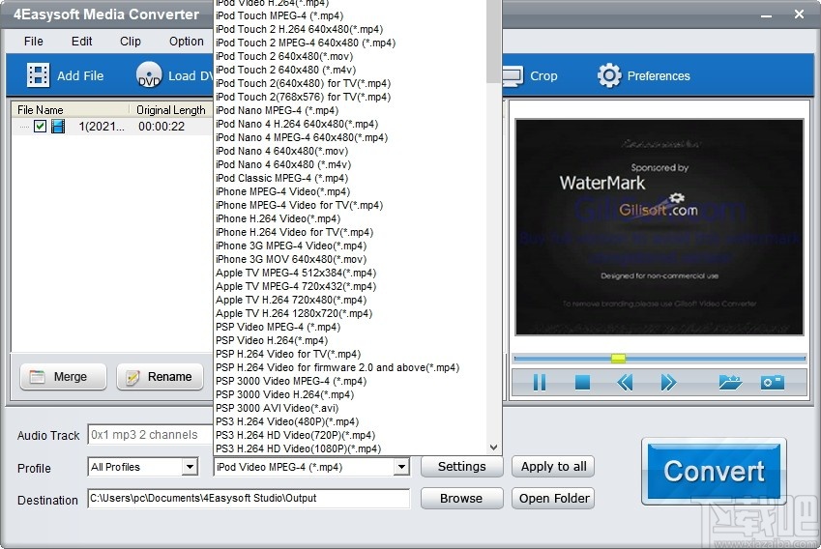This screenshot has height=549, width=821.
Task: Select iPod Nano MPEG-4 (*.mp4)
Action: coord(277,110)
